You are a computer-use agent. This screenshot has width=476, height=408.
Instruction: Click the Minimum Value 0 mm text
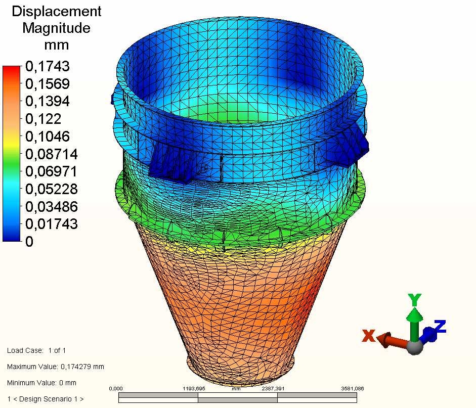pos(41,383)
